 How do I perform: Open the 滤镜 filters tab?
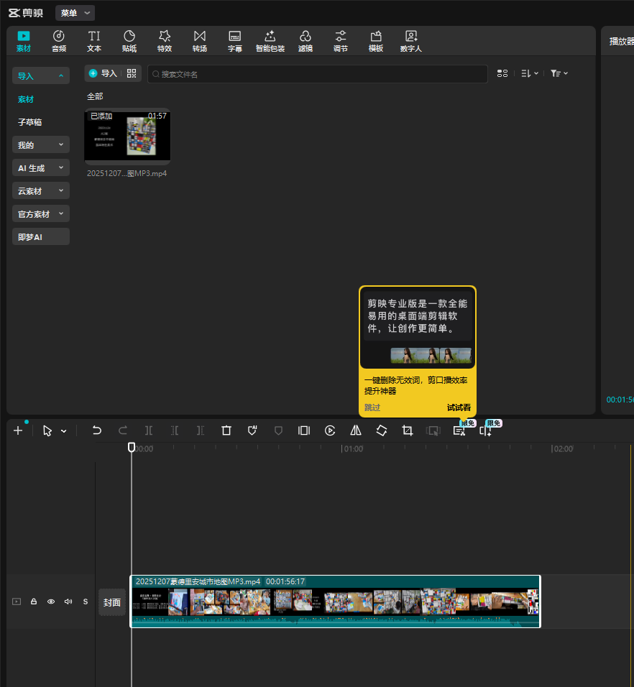point(305,41)
